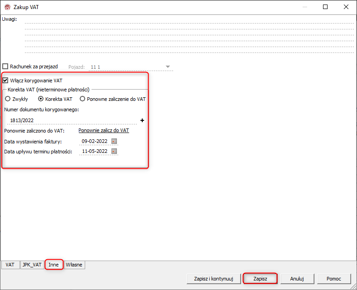Switch to the Inne tab
This screenshot has width=357, height=290.
coord(54,265)
